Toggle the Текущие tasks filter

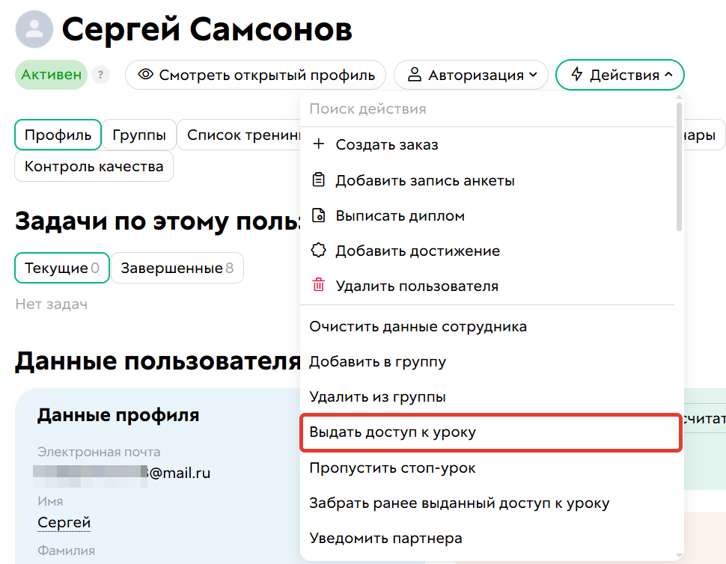(x=61, y=268)
